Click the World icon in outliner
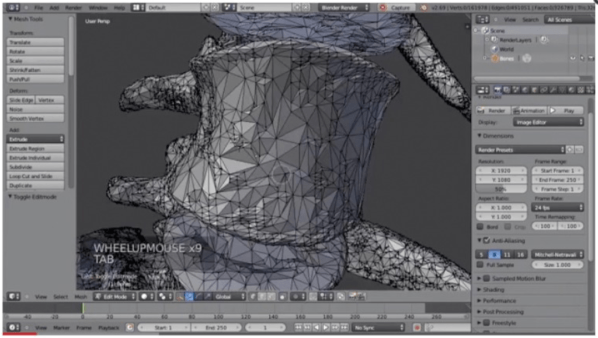The width and height of the screenshot is (598, 338). click(494, 49)
